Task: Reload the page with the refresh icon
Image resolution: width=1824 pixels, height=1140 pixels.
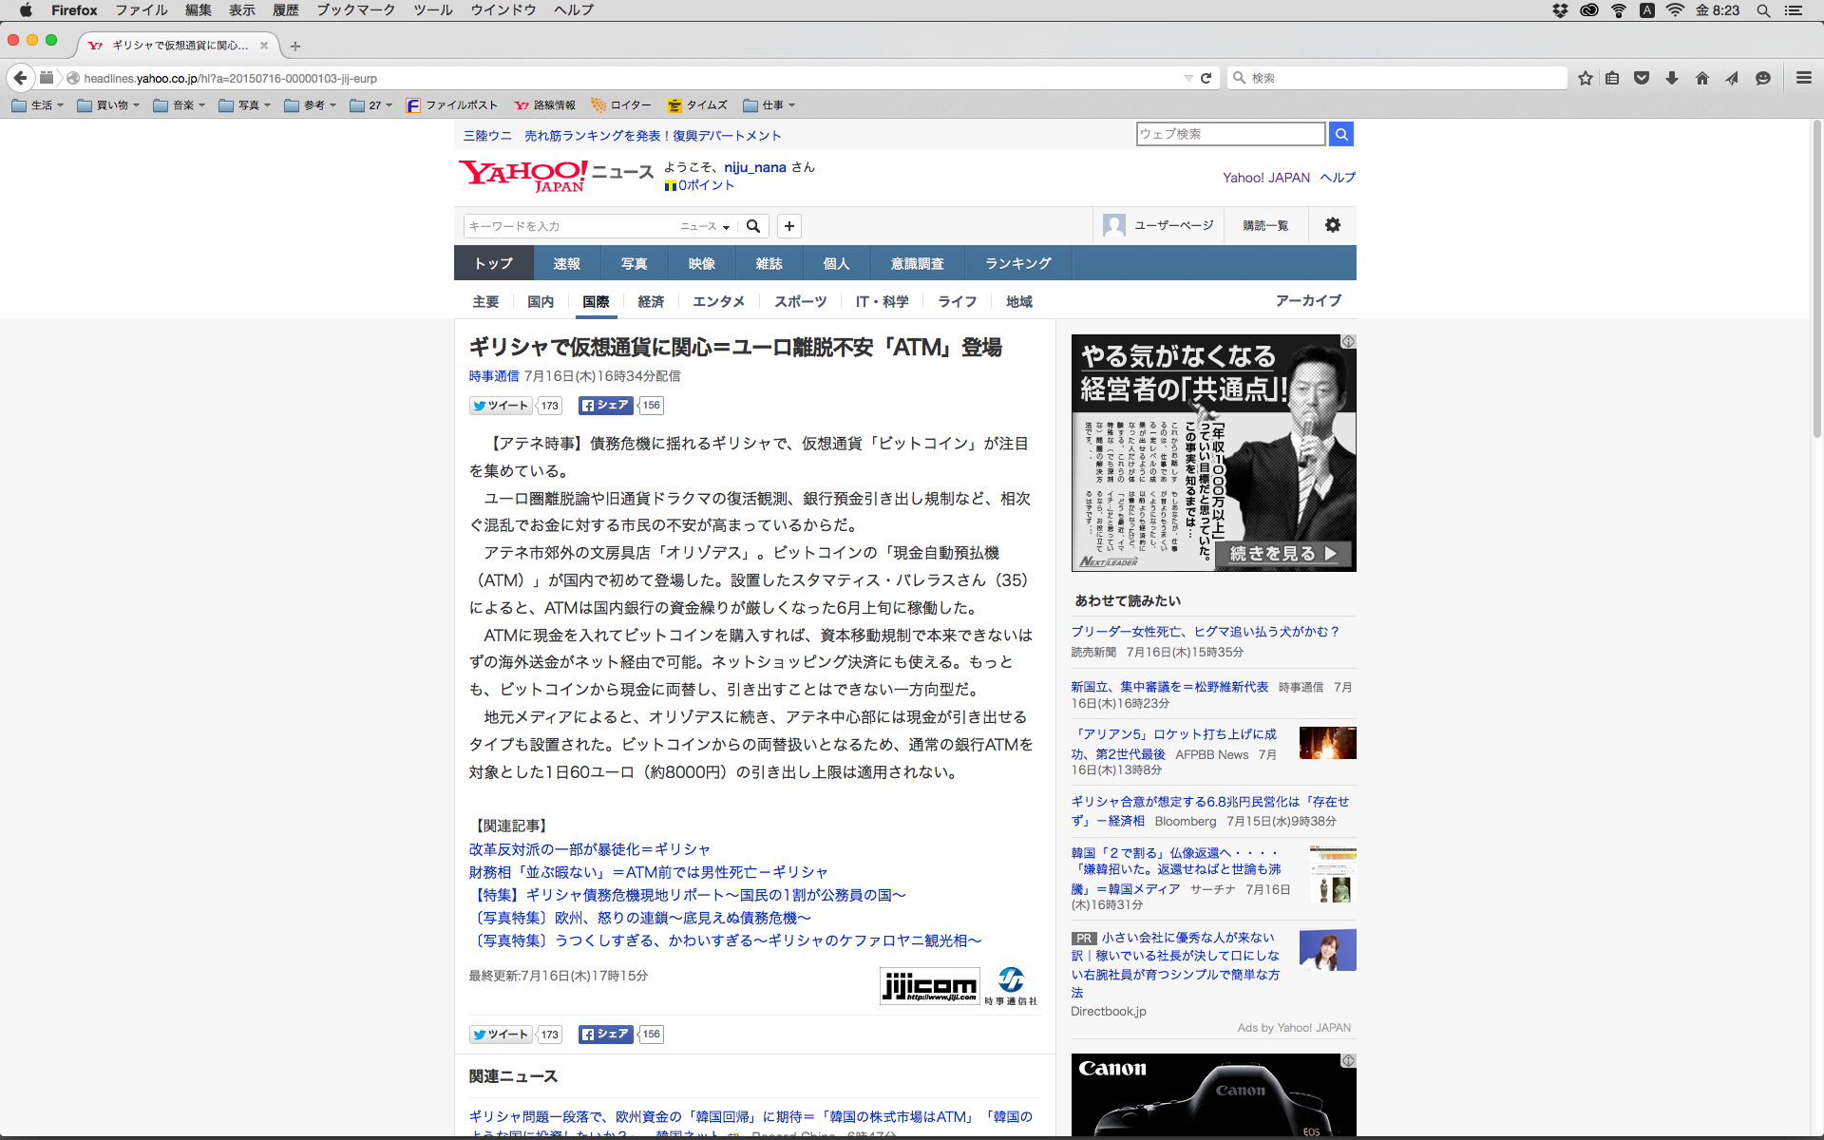Action: (x=1206, y=78)
